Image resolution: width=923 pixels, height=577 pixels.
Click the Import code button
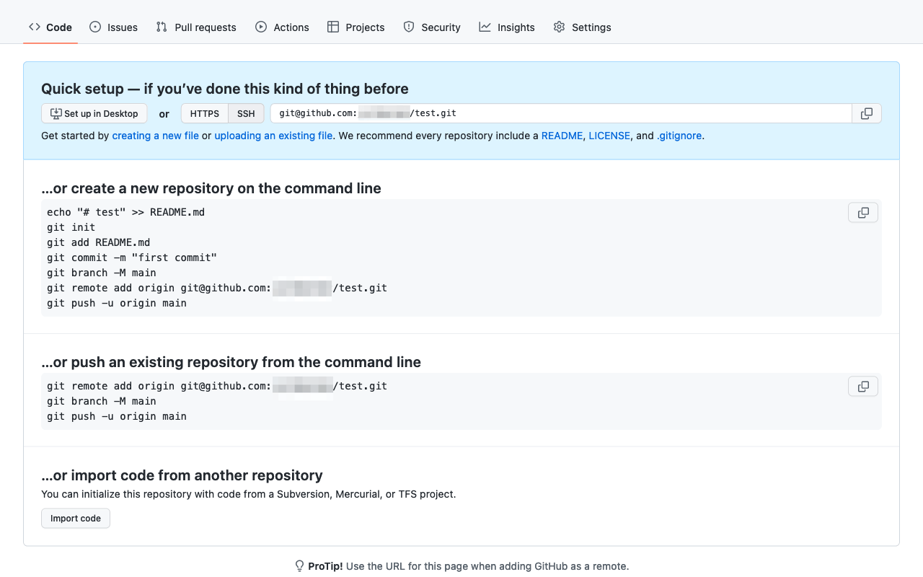[x=76, y=519]
